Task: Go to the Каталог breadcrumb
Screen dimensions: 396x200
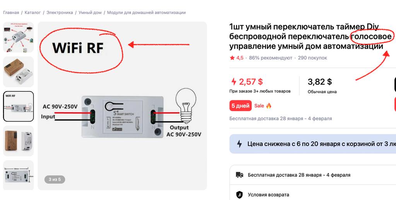Action: (32, 12)
